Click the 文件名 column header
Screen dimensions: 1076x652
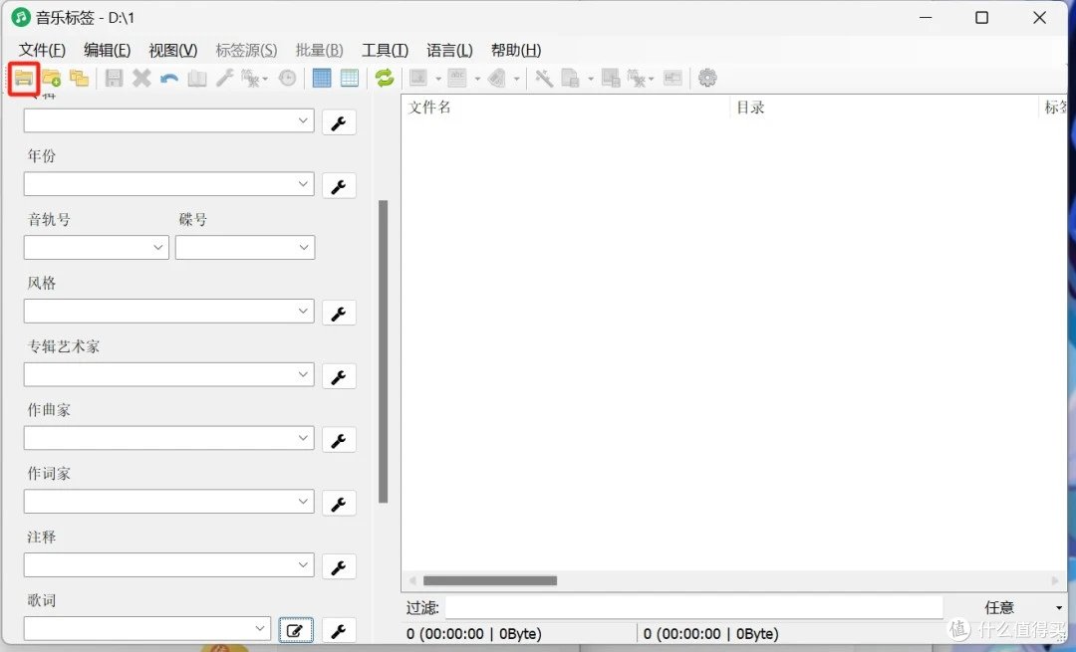[430, 108]
